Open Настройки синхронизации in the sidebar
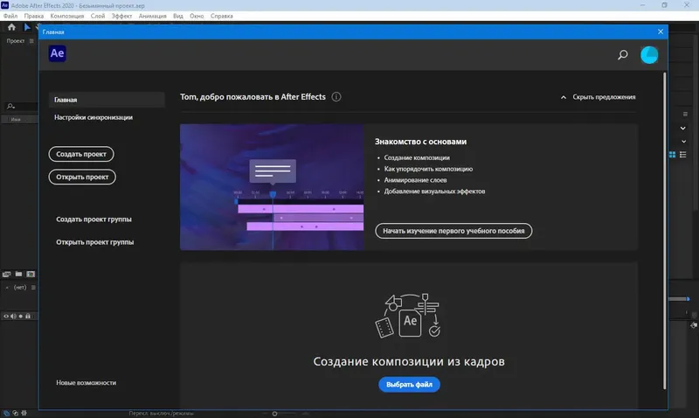Image resolution: width=699 pixels, height=418 pixels. pos(93,117)
